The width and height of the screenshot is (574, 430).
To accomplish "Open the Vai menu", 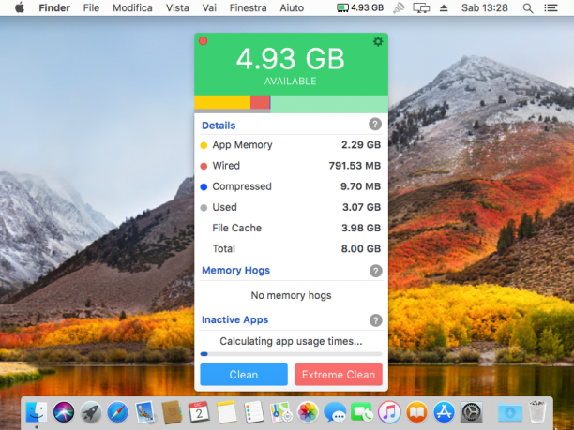I will [x=209, y=7].
